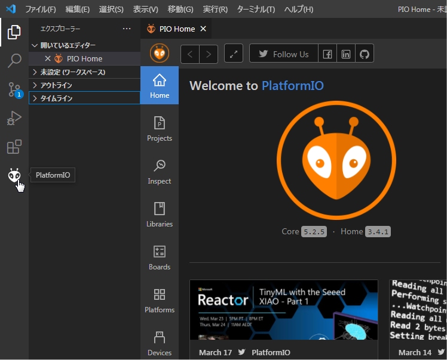Select the PIO Home editor tab

coord(176,29)
